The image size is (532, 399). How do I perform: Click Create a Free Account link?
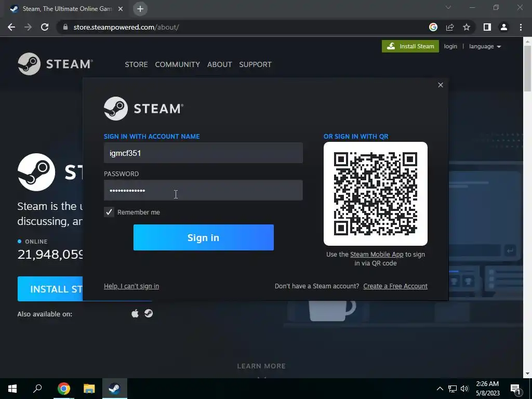coord(395,286)
